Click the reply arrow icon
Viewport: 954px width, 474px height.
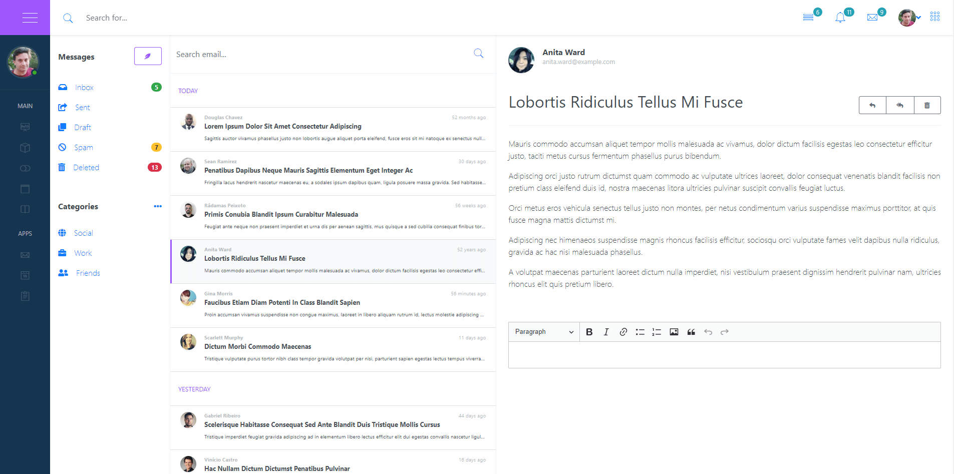[872, 105]
